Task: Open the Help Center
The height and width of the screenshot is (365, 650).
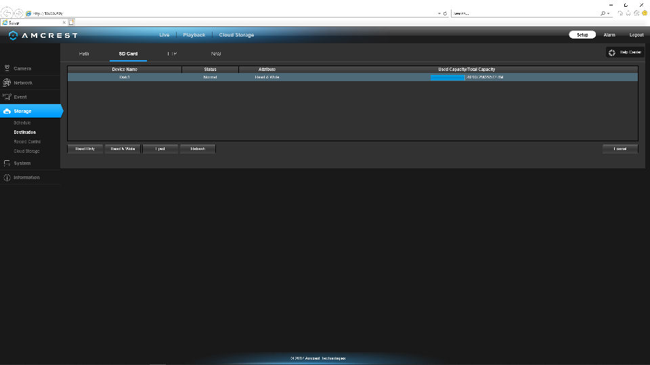Action: pos(625,53)
